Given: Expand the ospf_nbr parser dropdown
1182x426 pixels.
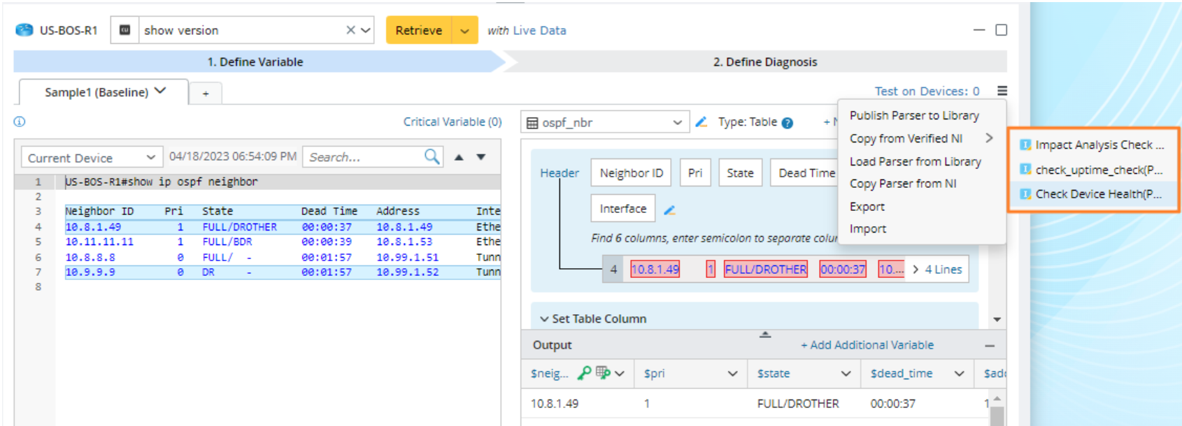Looking at the screenshot, I should pos(676,122).
